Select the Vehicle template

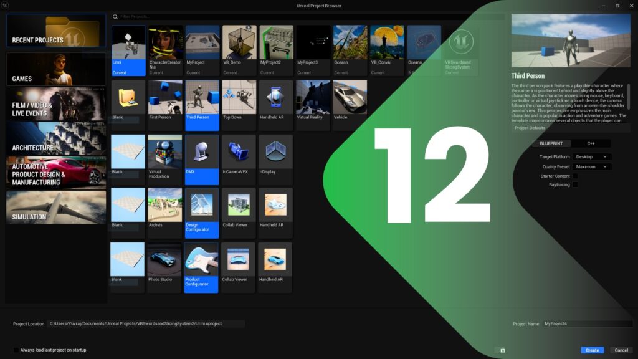350,105
